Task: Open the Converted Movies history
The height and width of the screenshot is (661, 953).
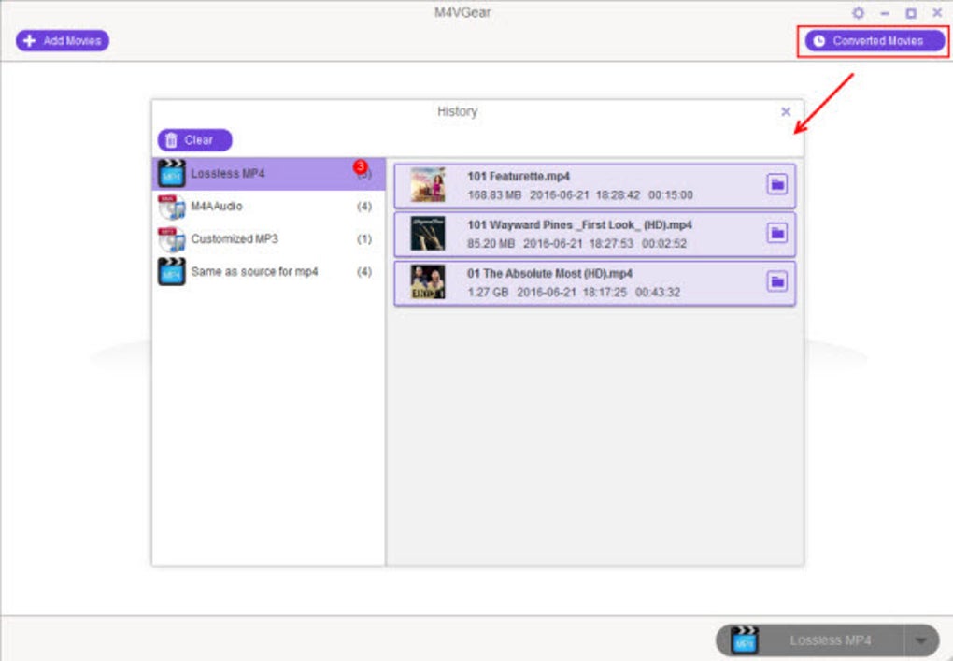Action: click(x=875, y=41)
